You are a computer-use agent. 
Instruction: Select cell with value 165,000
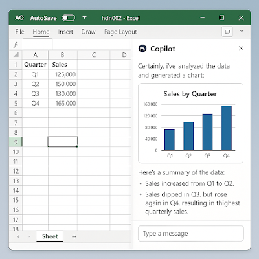pyautogui.click(x=63, y=104)
